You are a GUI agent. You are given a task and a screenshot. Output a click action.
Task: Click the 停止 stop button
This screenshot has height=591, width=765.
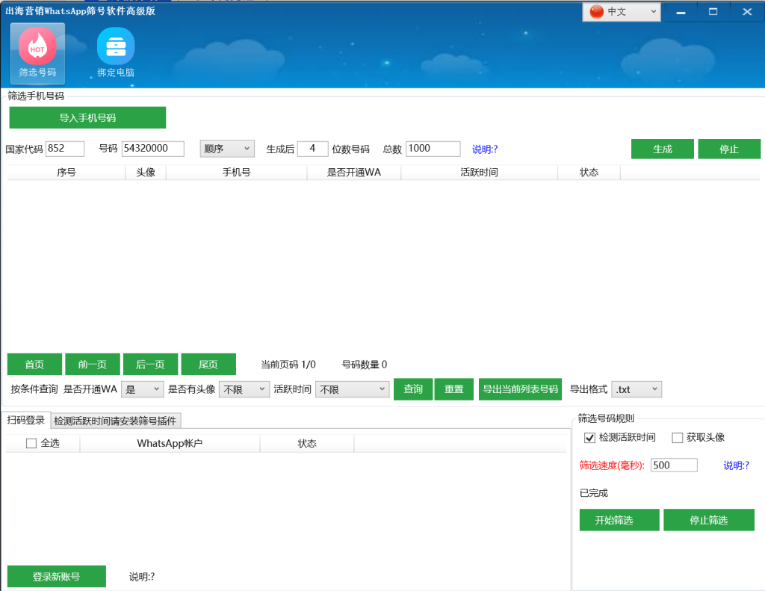[729, 149]
